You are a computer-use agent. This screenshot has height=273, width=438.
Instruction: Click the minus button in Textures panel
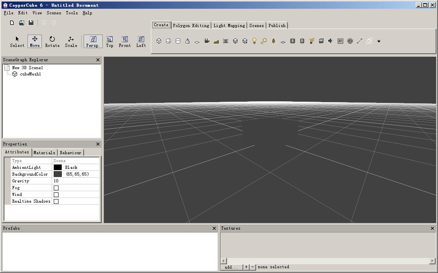tap(252, 267)
